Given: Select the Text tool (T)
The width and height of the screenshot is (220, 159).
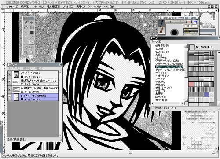Looking at the screenshot, I should click(26, 37).
